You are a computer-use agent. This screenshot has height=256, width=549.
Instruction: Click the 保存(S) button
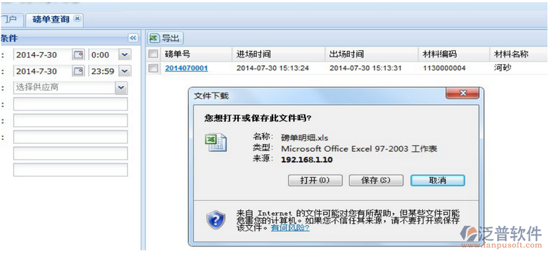pos(375,181)
